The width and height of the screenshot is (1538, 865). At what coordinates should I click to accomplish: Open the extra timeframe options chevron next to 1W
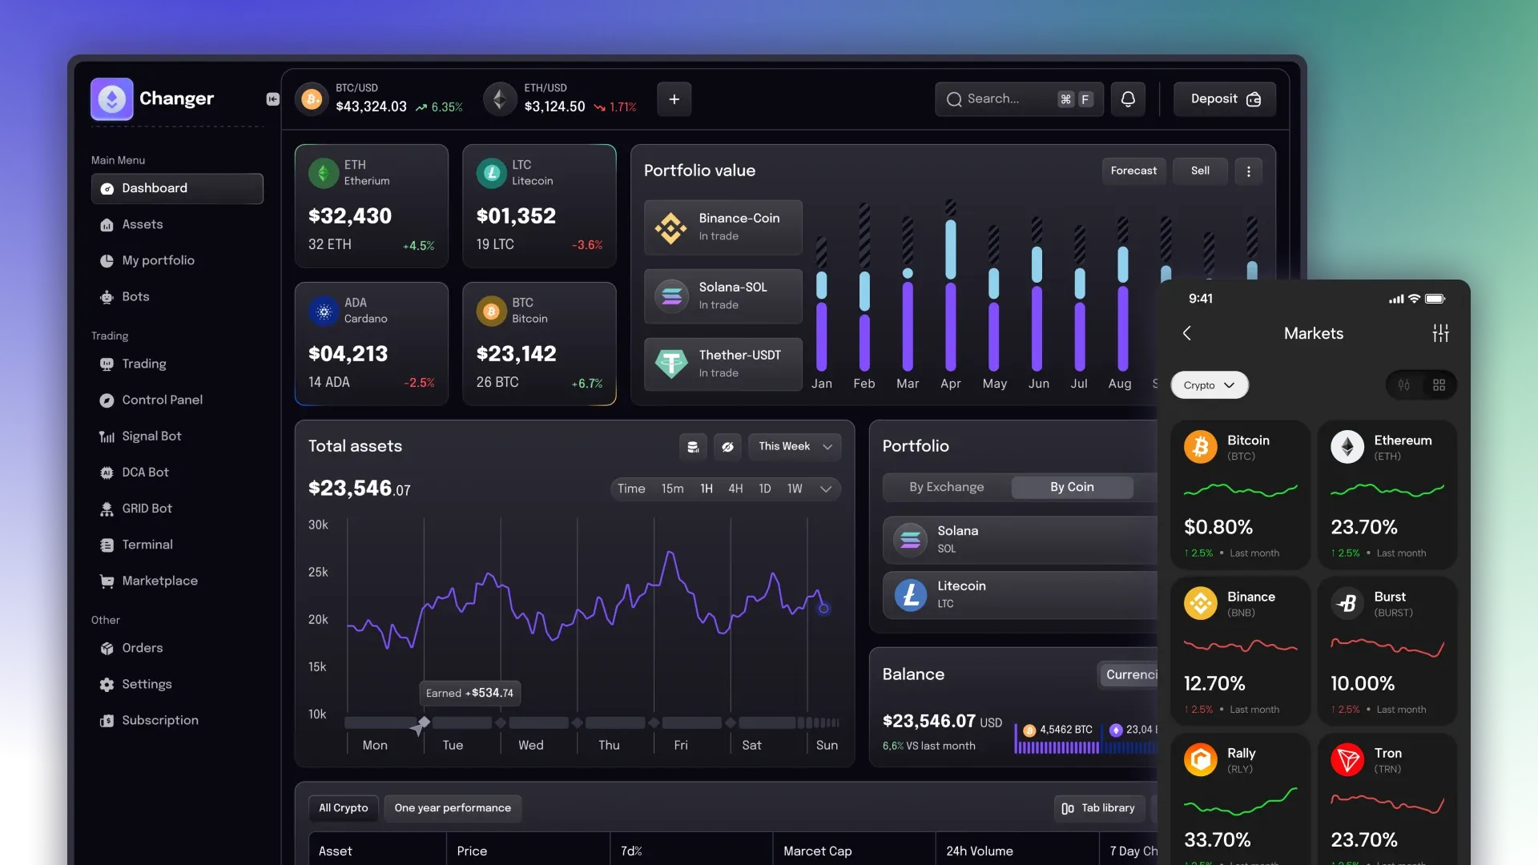[827, 489]
